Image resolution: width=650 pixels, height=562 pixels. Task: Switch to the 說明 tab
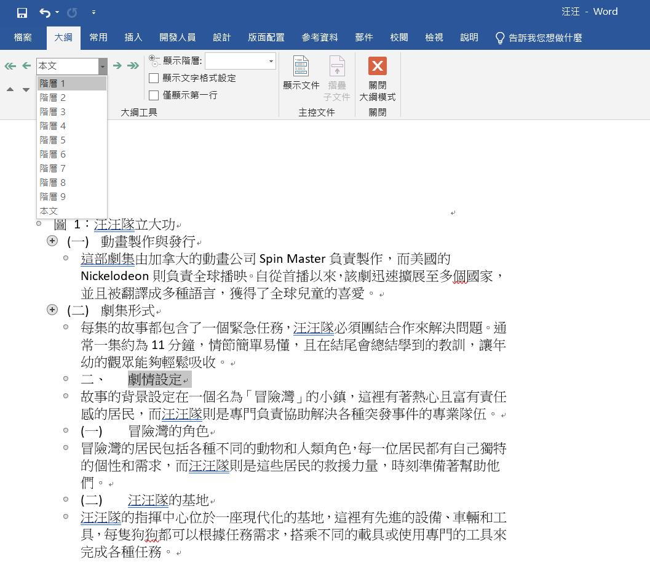click(469, 38)
